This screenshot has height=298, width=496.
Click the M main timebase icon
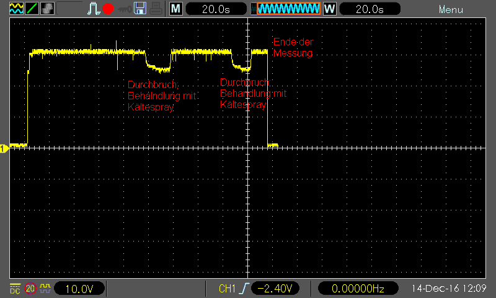(x=176, y=9)
